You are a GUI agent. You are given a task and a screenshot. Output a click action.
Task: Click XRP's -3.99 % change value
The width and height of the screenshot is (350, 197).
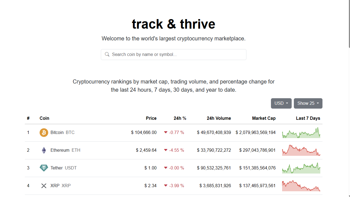tap(177, 186)
